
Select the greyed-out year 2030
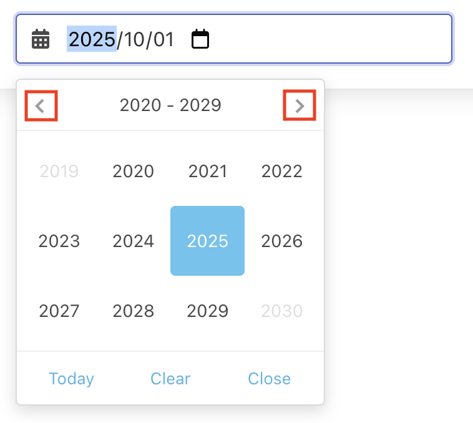click(282, 311)
